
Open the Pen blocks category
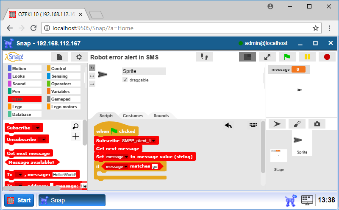tap(25, 91)
